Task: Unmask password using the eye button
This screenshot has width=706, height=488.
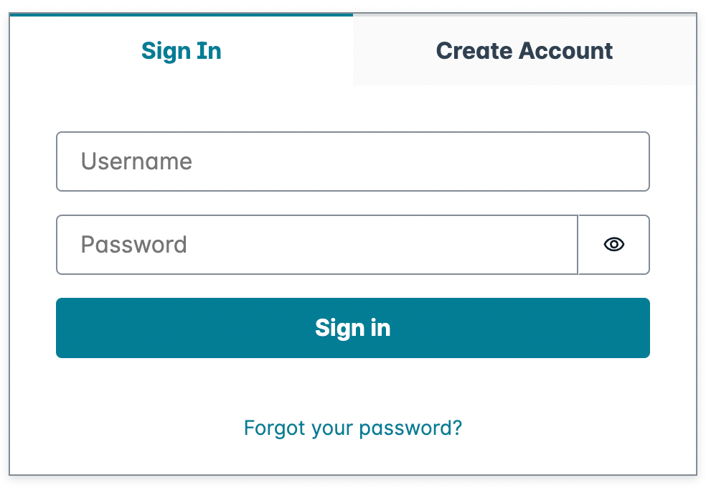Action: [613, 245]
